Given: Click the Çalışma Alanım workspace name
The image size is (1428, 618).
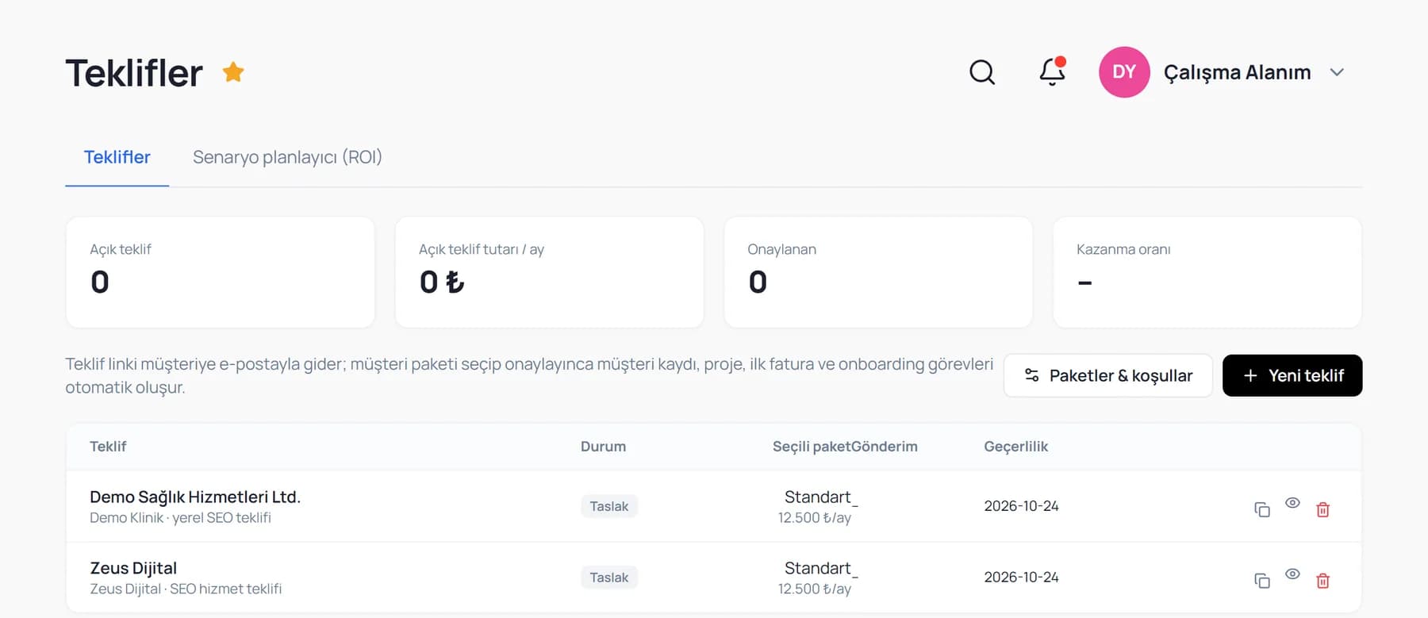Looking at the screenshot, I should [1237, 72].
